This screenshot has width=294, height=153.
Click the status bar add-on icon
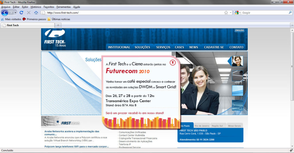click(x=291, y=150)
